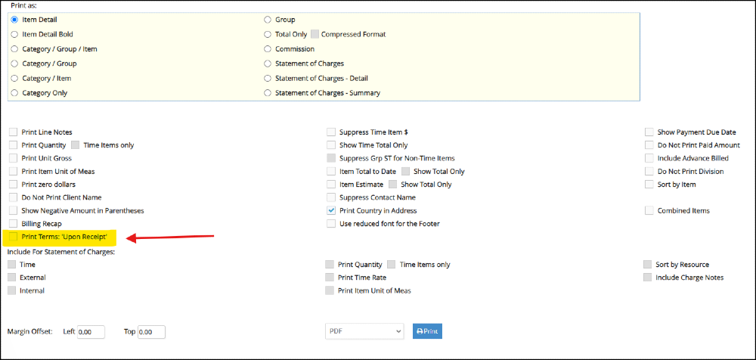Pick the Commission radio option
Image resolution: width=756 pixels, height=360 pixels.
pyautogui.click(x=268, y=48)
